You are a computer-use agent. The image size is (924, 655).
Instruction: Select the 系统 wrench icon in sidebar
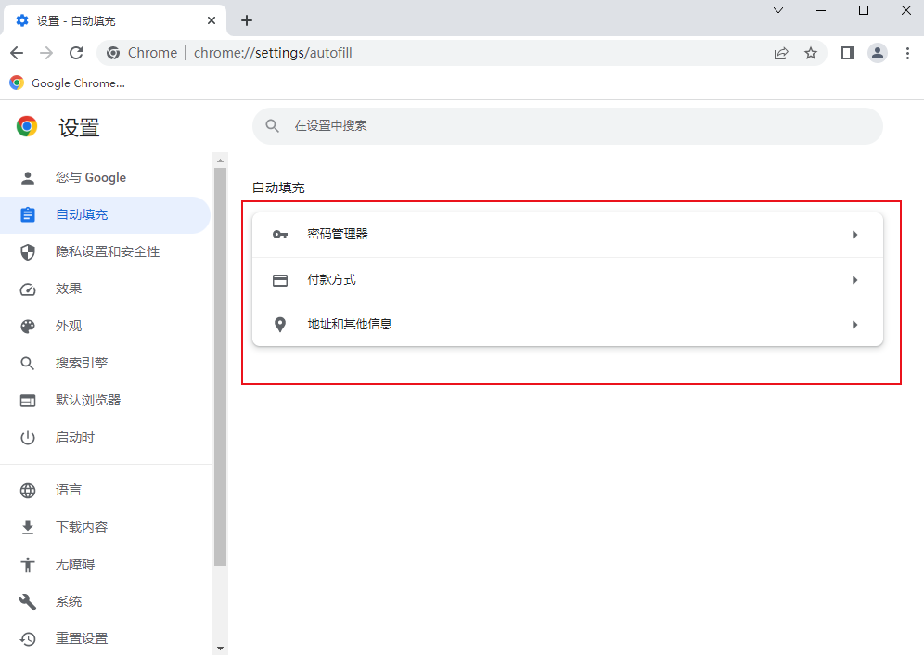pos(27,601)
